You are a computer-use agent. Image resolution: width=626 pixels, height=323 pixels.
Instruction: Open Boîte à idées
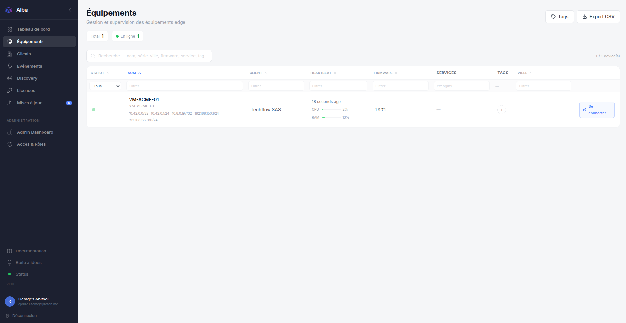click(28, 263)
